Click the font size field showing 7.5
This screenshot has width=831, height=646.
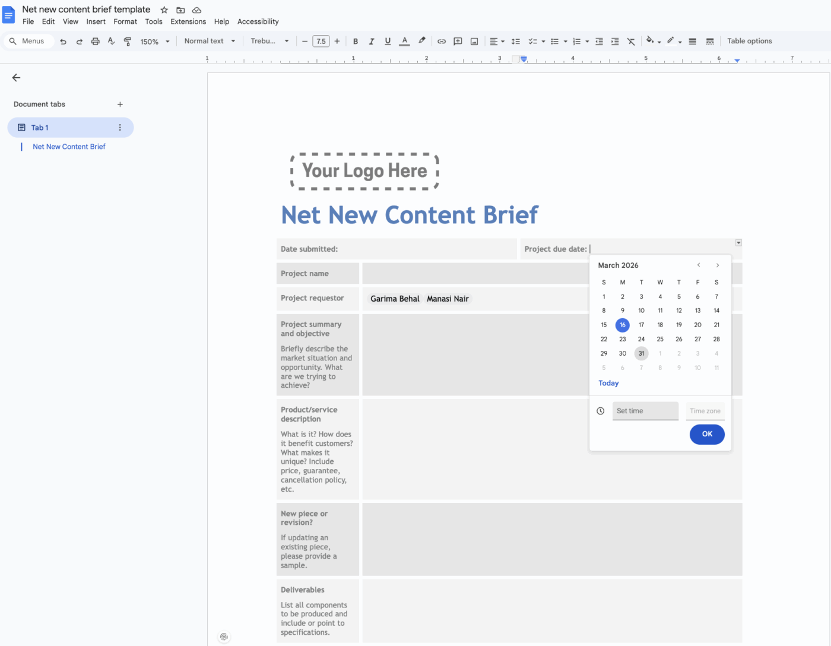pos(321,42)
